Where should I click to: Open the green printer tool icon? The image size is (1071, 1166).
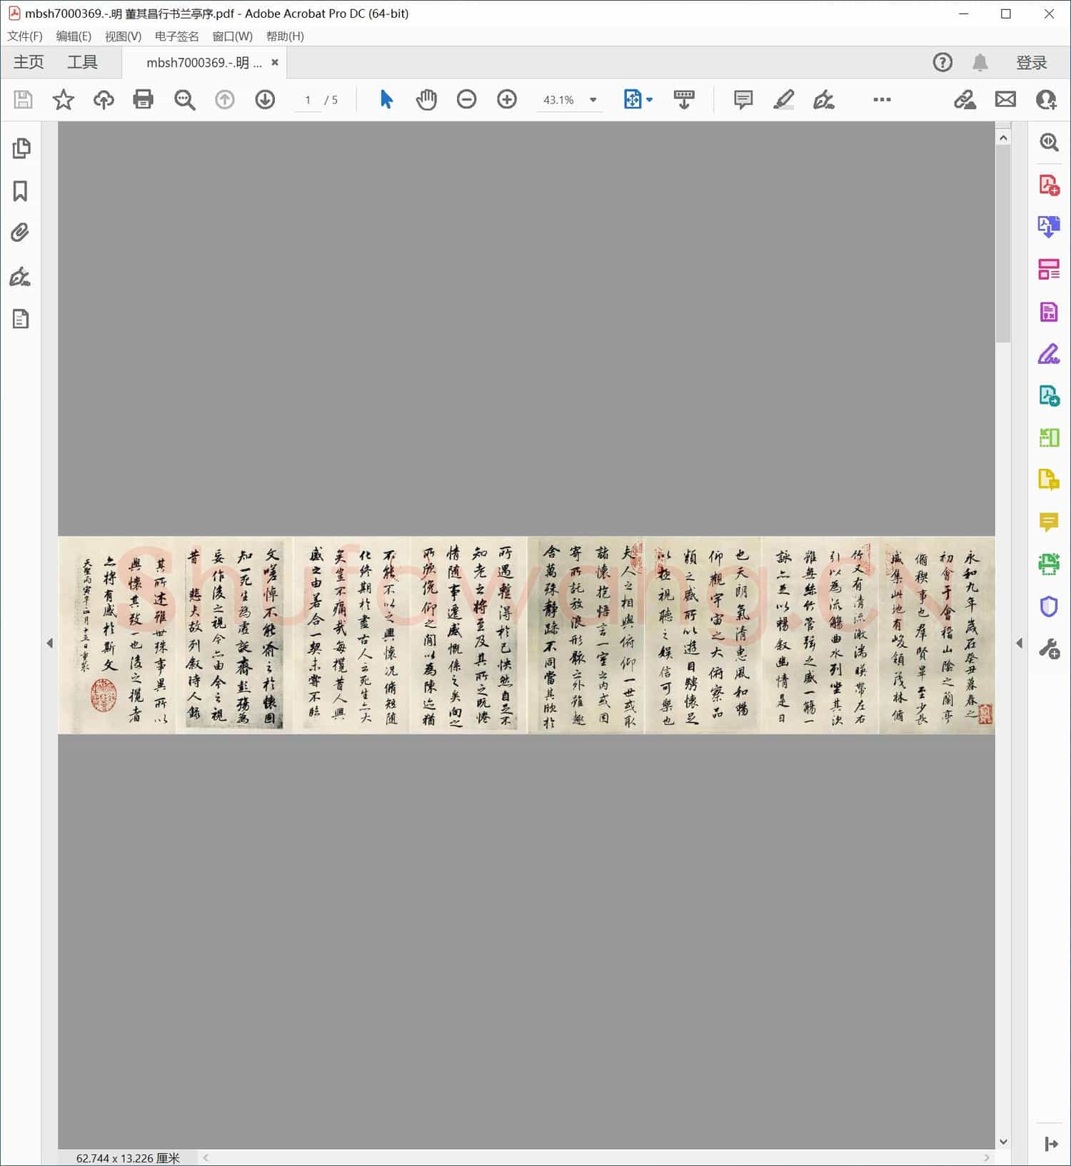pos(1049,564)
